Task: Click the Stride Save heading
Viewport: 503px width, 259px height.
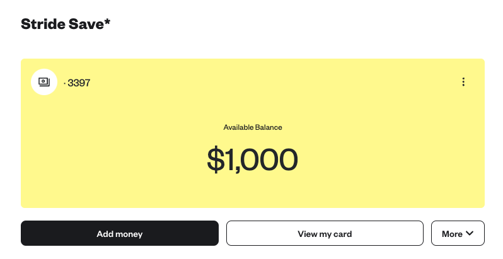Action: [x=66, y=24]
